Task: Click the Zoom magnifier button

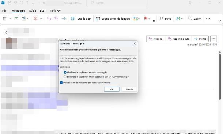Action: [194, 19]
